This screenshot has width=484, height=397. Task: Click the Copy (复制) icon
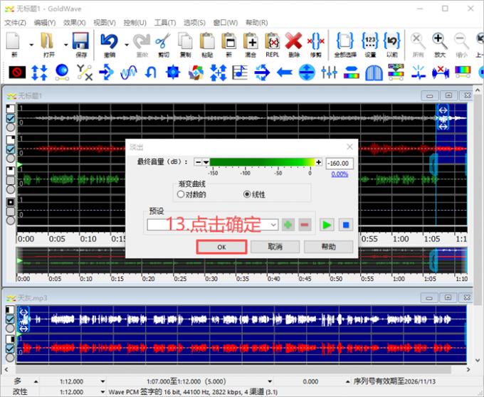(x=185, y=41)
